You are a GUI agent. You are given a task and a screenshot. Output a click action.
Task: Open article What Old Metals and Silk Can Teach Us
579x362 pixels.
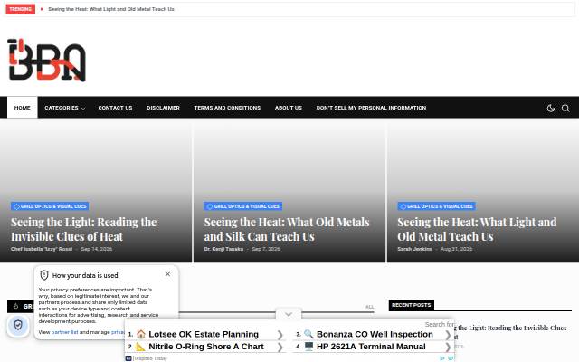pyautogui.click(x=287, y=229)
